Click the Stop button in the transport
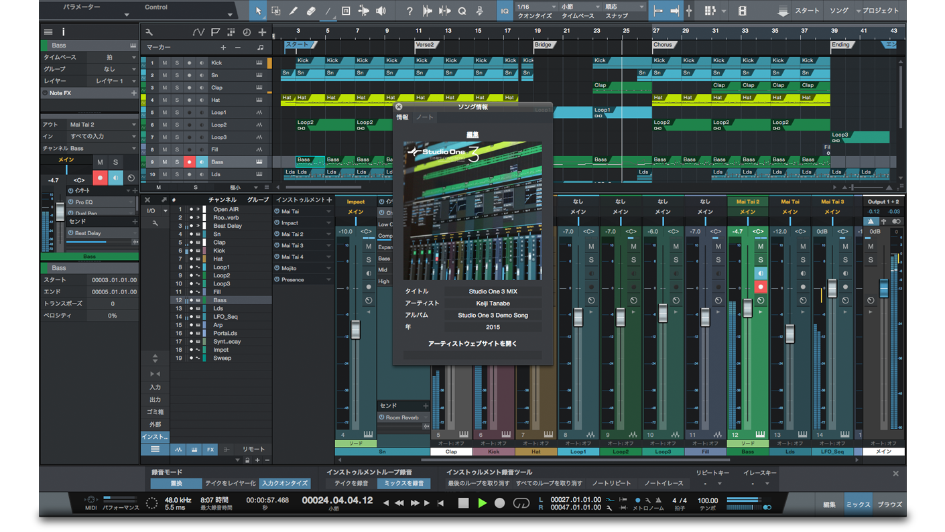Image resolution: width=945 pixels, height=532 pixels. point(463,503)
